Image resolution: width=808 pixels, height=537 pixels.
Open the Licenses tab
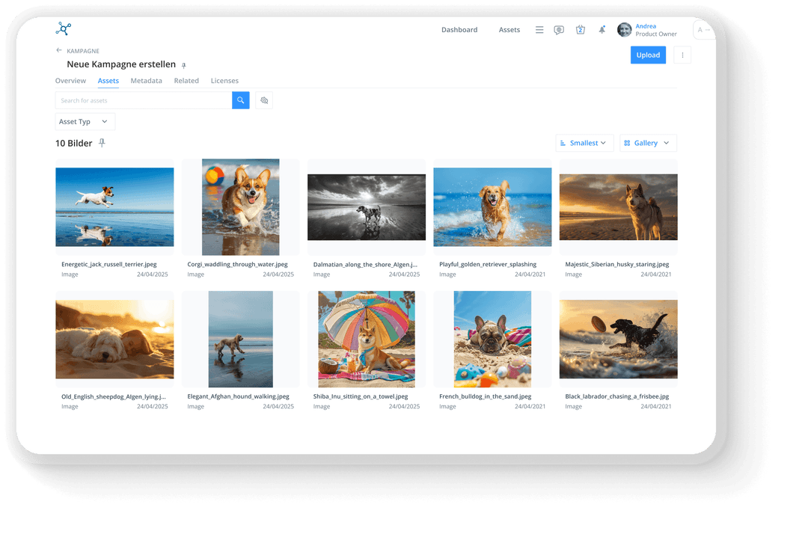224,81
